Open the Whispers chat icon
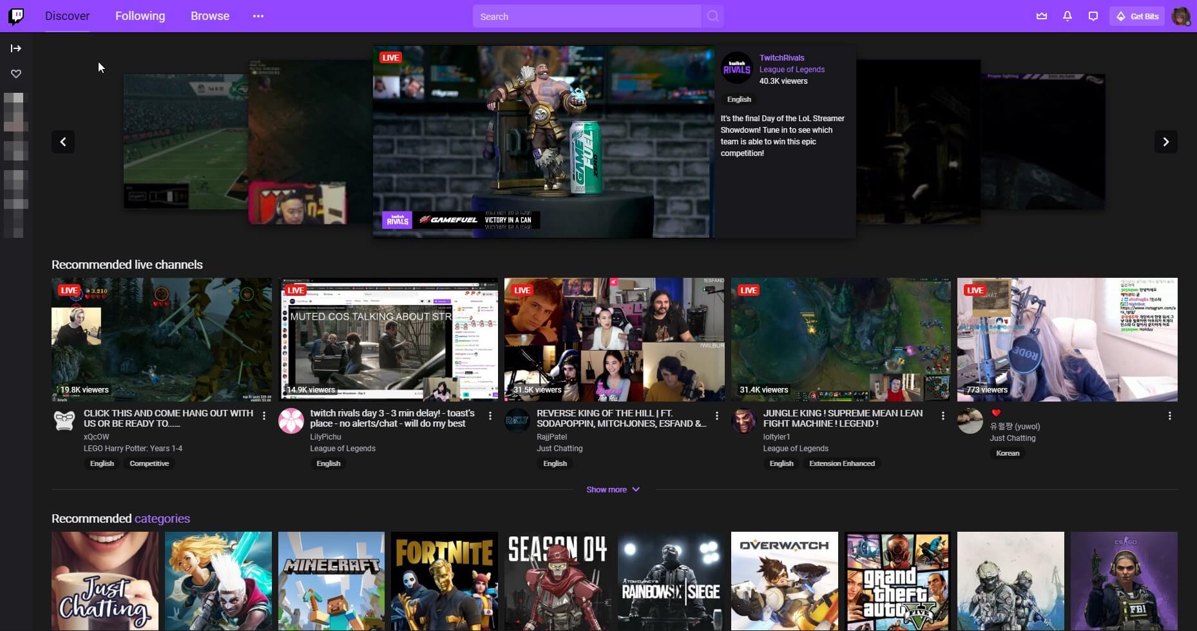The image size is (1197, 631). click(1093, 15)
